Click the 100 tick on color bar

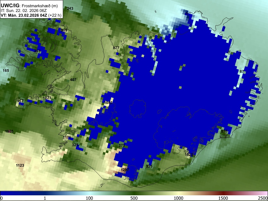pyautogui.click(x=89, y=198)
